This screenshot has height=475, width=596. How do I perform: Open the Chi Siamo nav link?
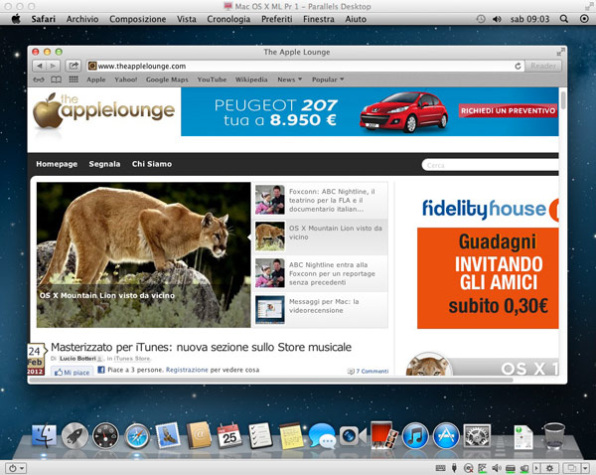[152, 164]
